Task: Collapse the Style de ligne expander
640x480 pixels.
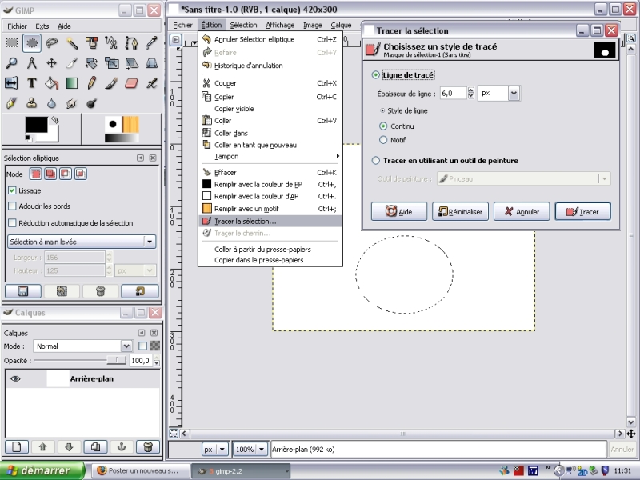Action: [382, 110]
